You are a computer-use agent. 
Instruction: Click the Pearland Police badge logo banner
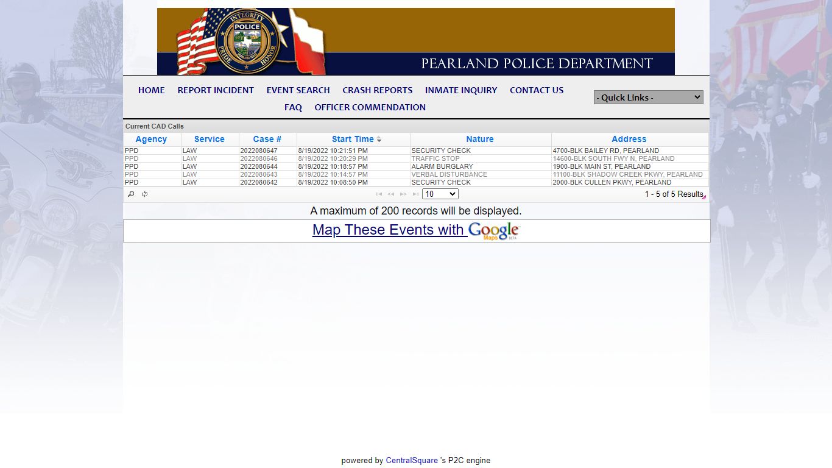pos(416,41)
